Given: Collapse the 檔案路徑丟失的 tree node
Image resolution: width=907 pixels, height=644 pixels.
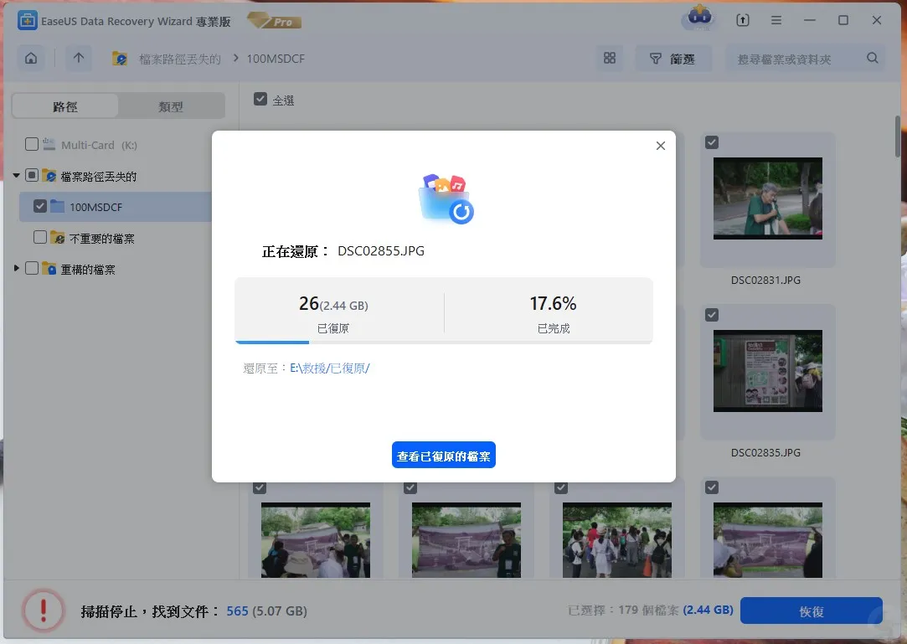Looking at the screenshot, I should 16,175.
